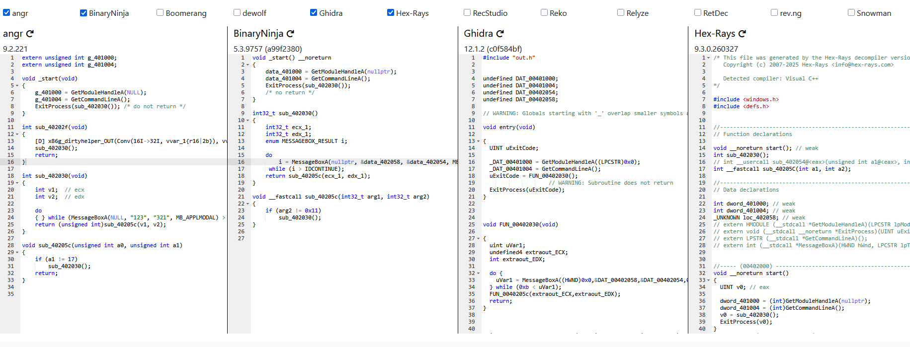Enable the Relyze decompiler checkbox
Screen dimensions: 910x347
tap(621, 12)
